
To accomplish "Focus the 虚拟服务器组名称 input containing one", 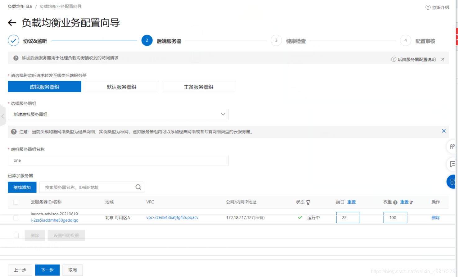I will click(x=118, y=160).
